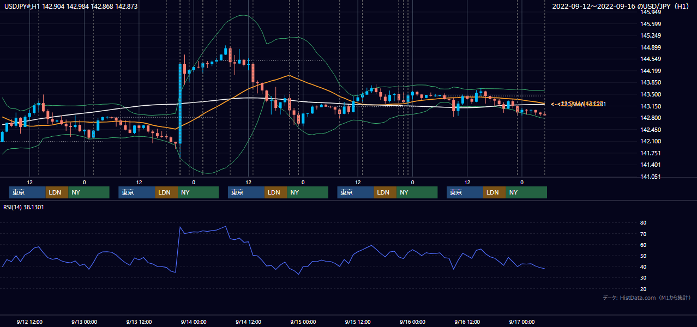The width and height of the screenshot is (697, 327).
Task: Select the NY session block for 9/14
Action: 308,192
